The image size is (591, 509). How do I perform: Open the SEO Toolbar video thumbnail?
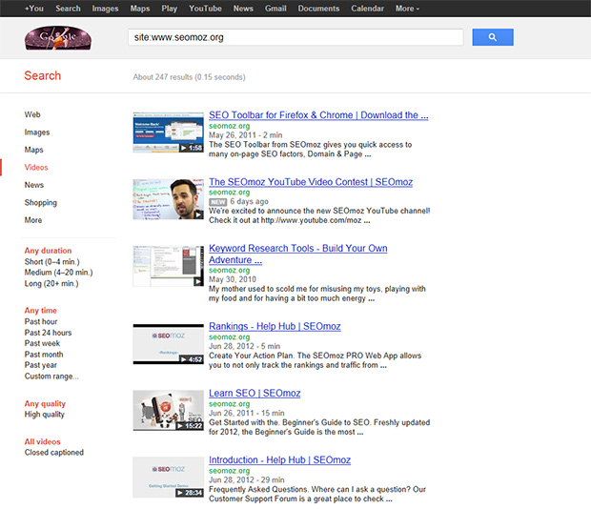[168, 132]
